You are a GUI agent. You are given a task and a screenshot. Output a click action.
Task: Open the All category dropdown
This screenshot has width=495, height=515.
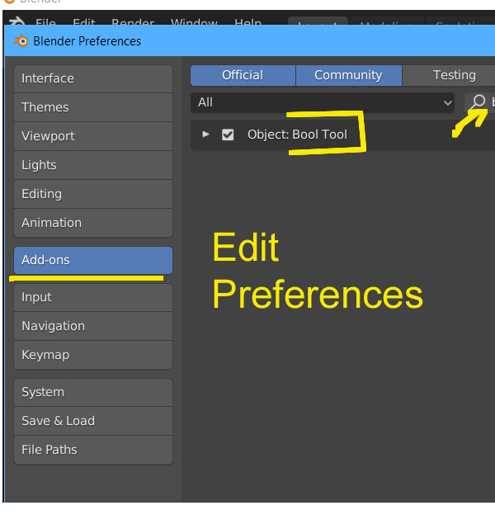[x=324, y=102]
